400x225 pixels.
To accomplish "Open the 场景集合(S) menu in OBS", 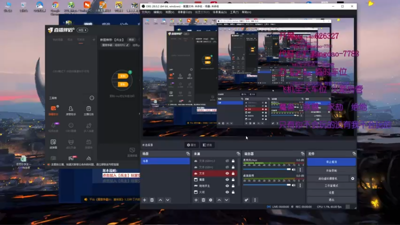I will coord(219,12).
